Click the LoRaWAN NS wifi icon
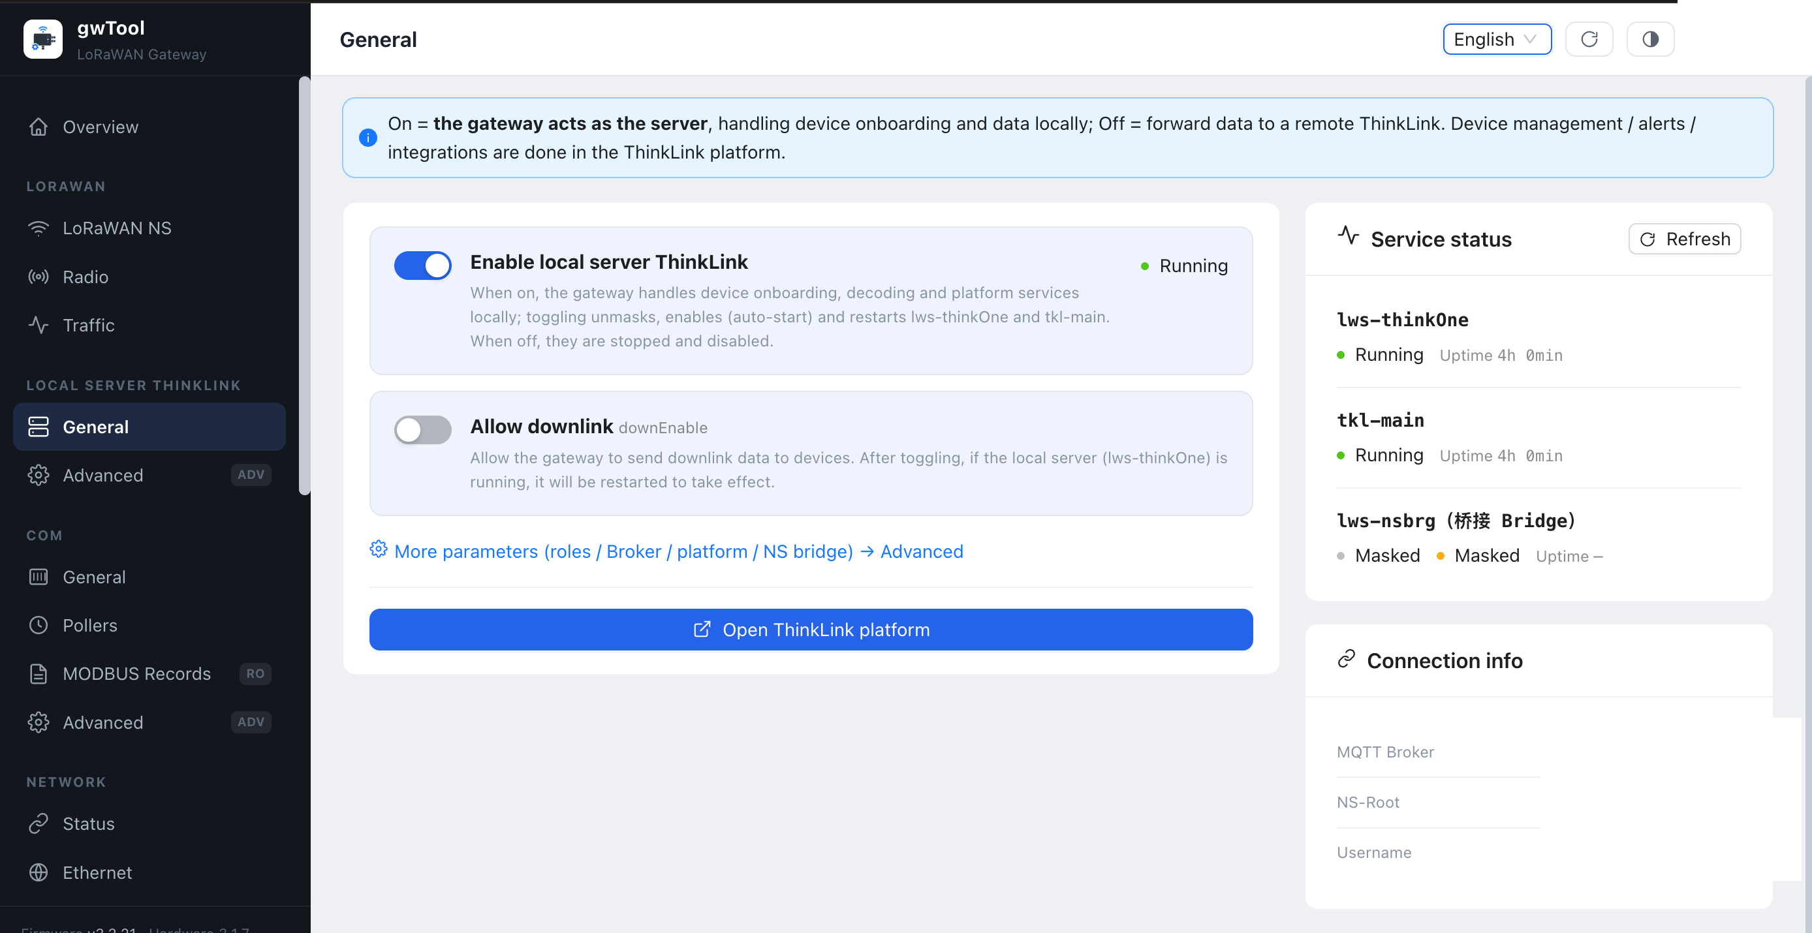This screenshot has height=933, width=1812. tap(39, 228)
